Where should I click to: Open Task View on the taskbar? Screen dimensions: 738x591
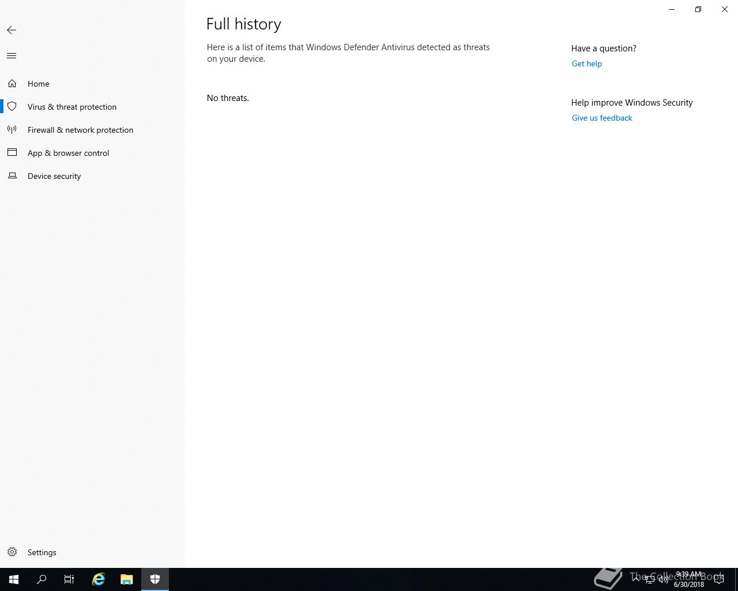point(69,579)
